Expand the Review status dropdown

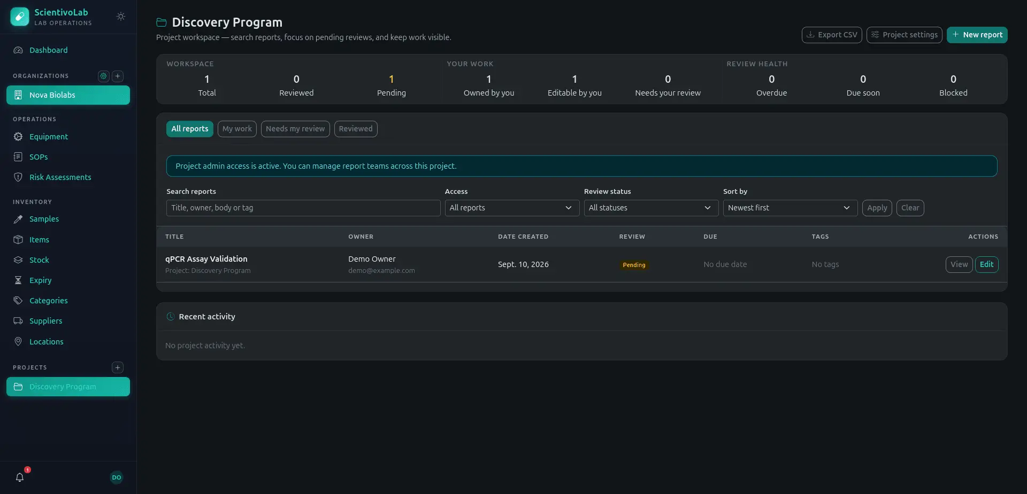click(651, 208)
